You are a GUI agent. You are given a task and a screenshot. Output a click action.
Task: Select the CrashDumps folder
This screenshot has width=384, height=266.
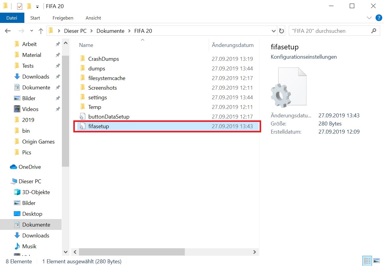(103, 59)
